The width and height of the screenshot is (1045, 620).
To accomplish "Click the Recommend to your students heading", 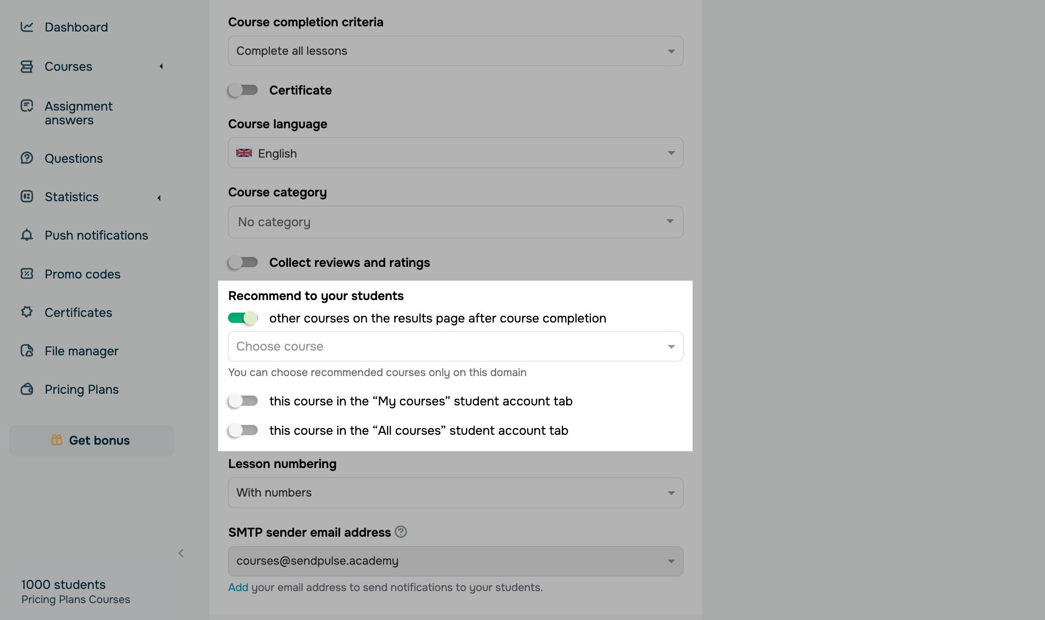I will click(x=316, y=296).
